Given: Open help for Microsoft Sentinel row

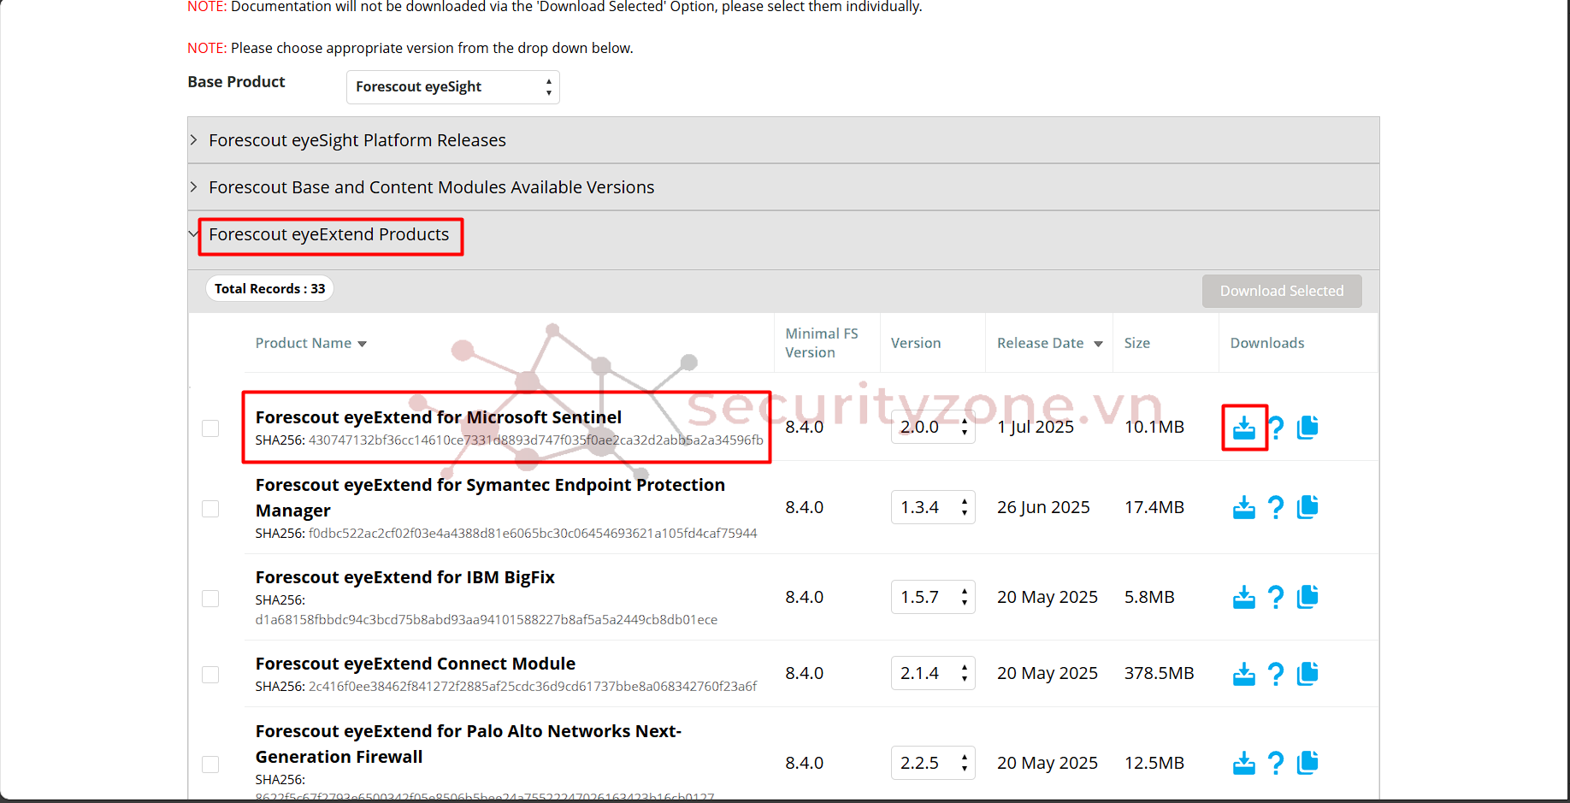Looking at the screenshot, I should click(x=1276, y=427).
